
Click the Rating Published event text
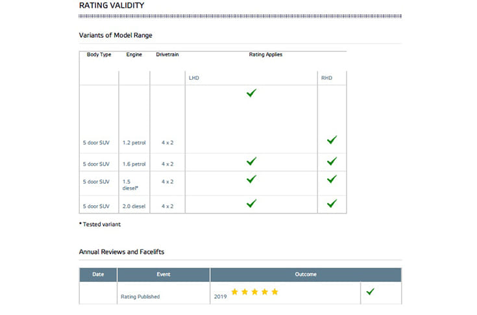pos(140,297)
